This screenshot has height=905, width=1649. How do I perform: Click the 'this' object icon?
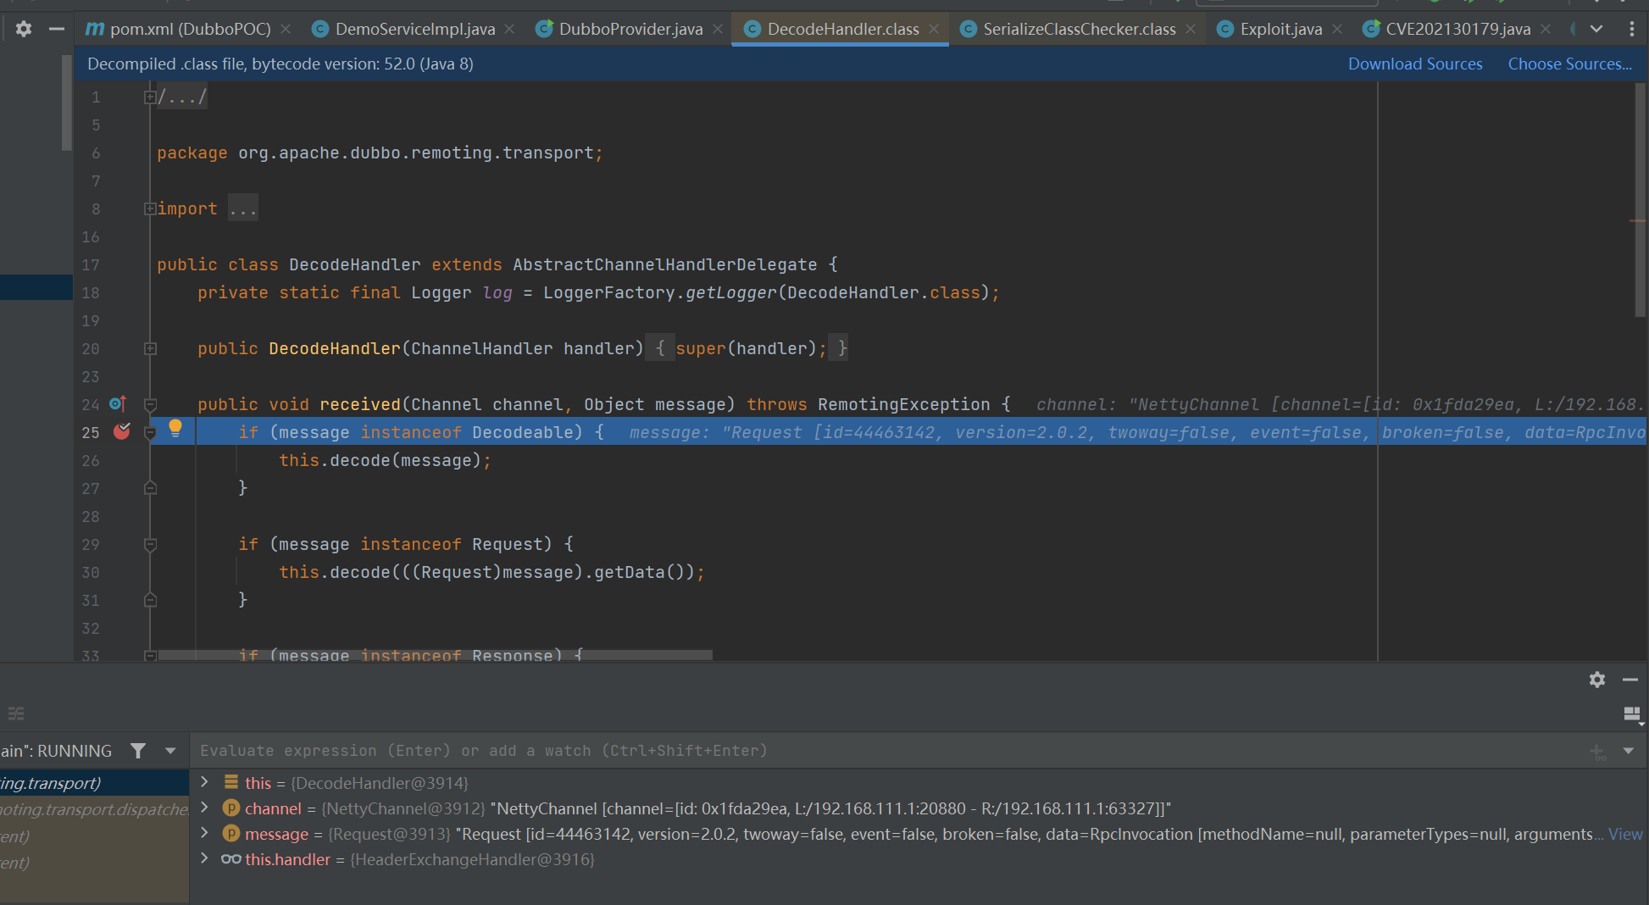231,782
